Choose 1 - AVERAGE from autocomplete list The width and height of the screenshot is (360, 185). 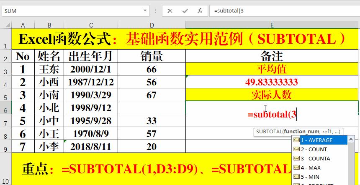coord(321,140)
